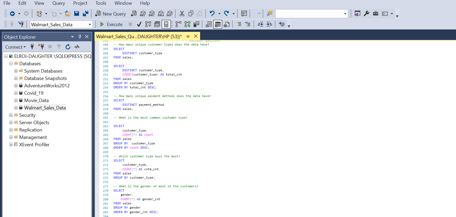Open the Project menu
456x217 pixels.
coord(80,3)
